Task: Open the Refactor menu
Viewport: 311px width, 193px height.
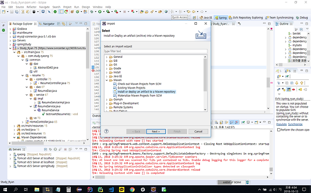Action: coord(32,7)
